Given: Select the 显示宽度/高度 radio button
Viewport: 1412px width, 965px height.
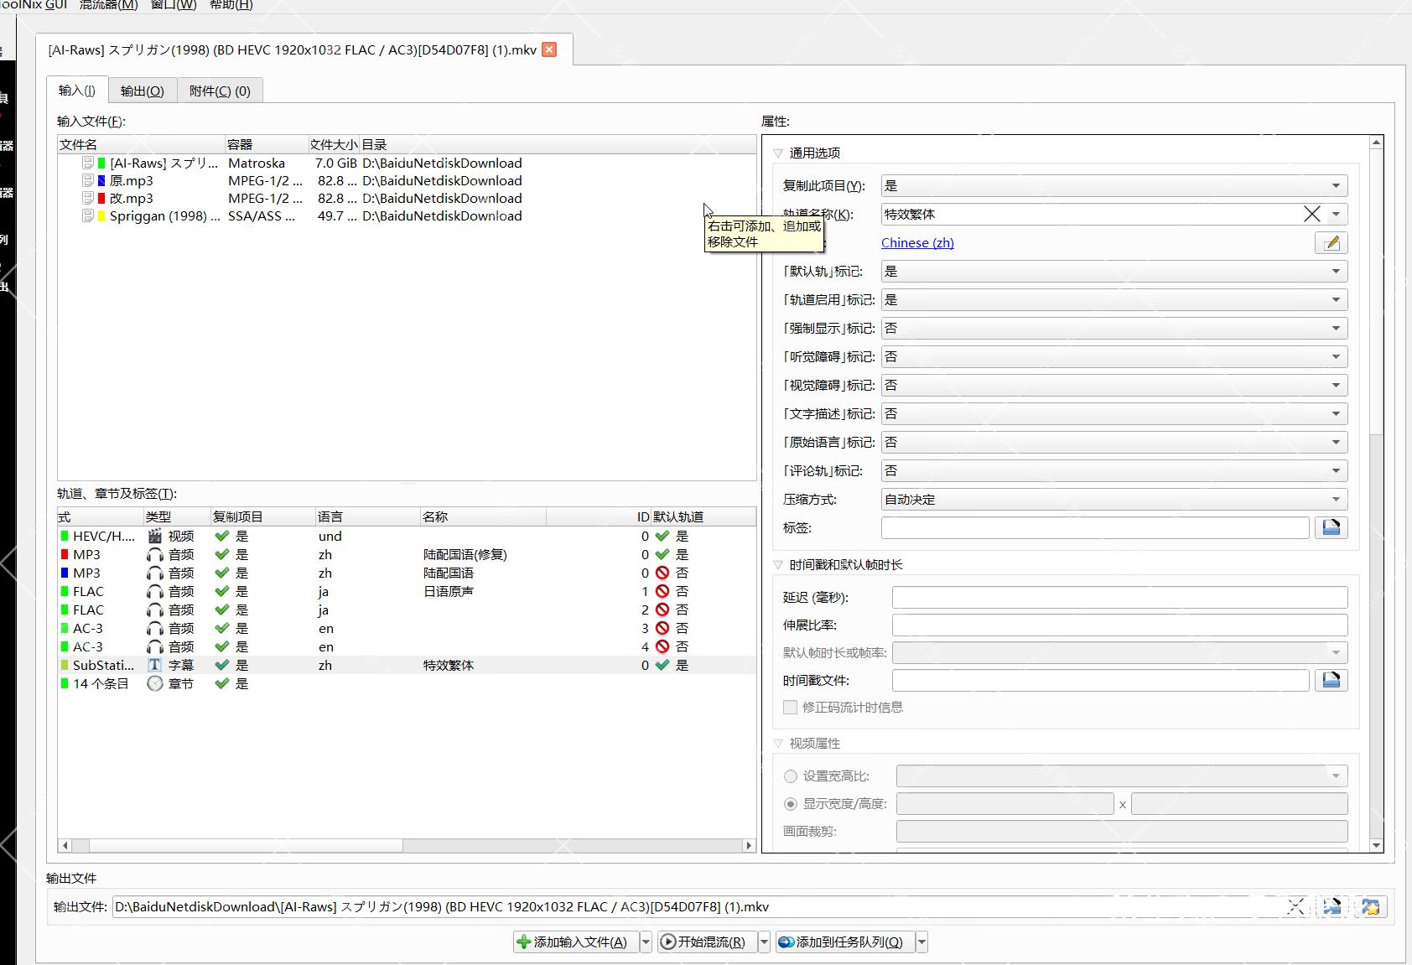Looking at the screenshot, I should (x=790, y=804).
